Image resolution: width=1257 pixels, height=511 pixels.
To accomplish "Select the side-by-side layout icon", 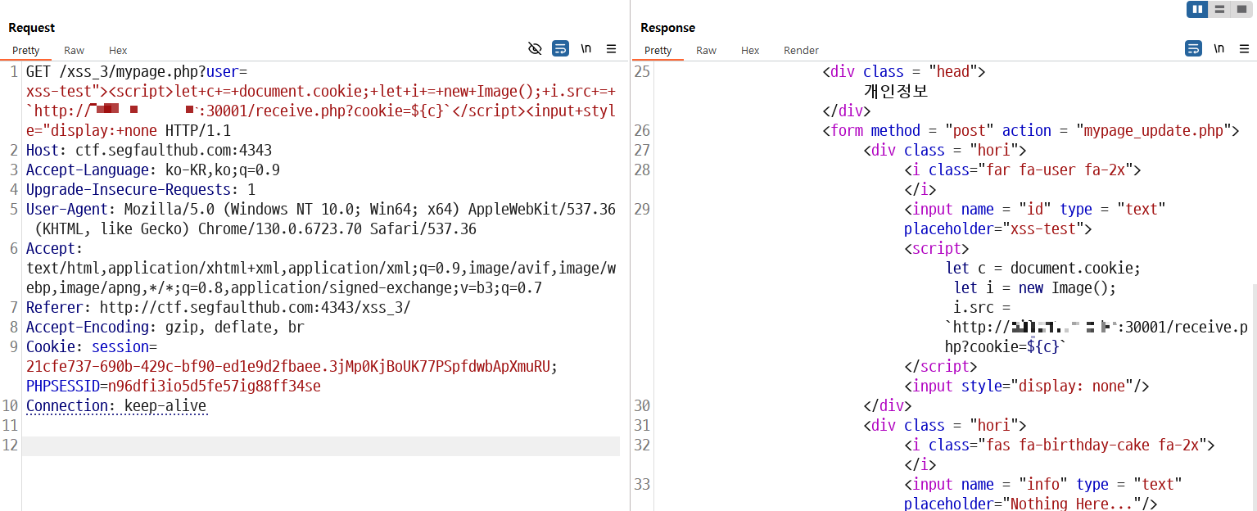I will click(1199, 10).
